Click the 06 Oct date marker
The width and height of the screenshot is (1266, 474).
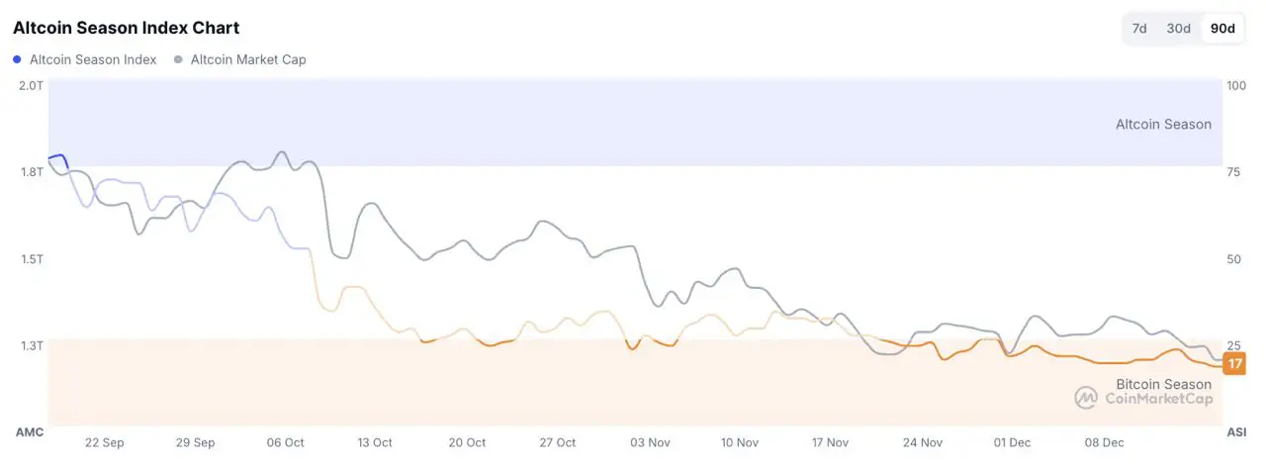tap(285, 442)
